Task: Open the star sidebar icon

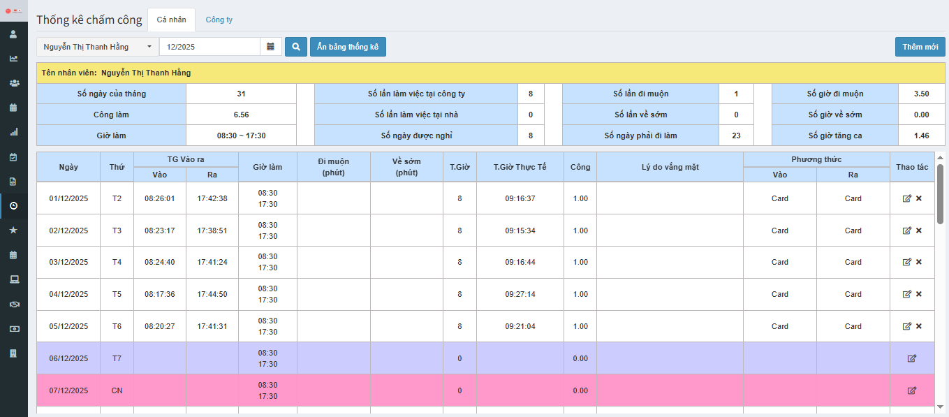Action: pyautogui.click(x=13, y=230)
